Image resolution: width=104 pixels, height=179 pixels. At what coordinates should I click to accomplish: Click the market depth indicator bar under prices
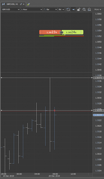[61, 36]
